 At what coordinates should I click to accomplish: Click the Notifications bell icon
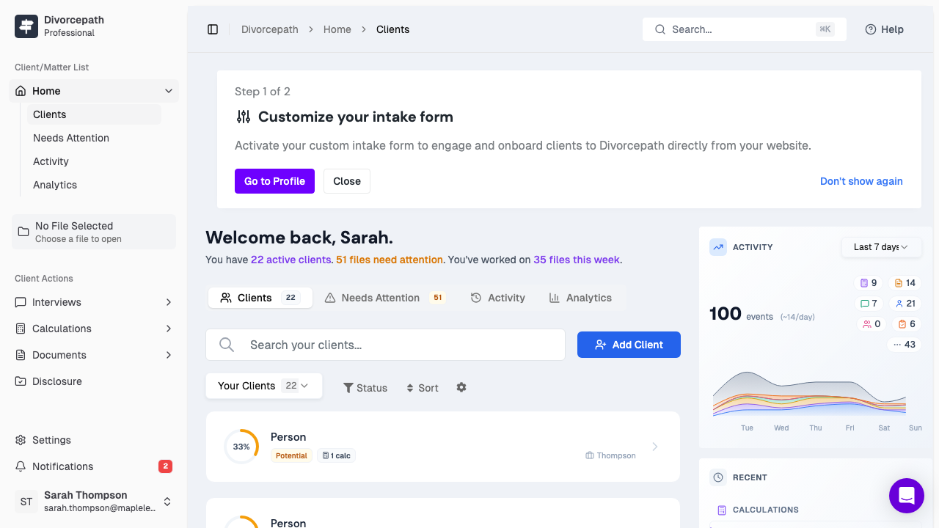click(x=21, y=466)
